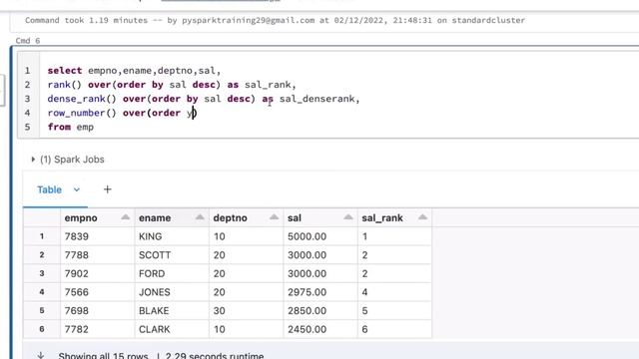Select the 7782 empno cell
The height and width of the screenshot is (359, 639).
(x=98, y=329)
